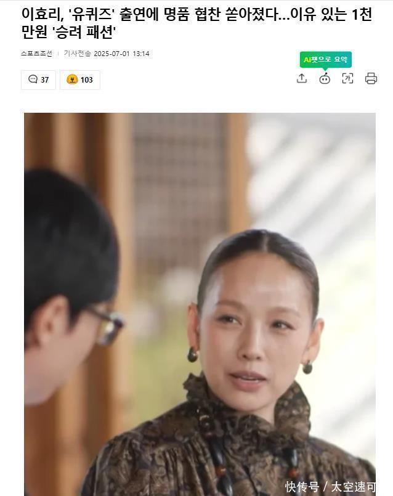Open the AI chatbot summary robot icon

point(325,78)
